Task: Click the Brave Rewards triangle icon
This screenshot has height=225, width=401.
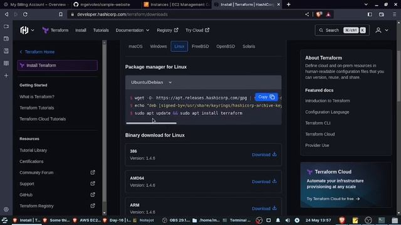Action: [x=328, y=14]
